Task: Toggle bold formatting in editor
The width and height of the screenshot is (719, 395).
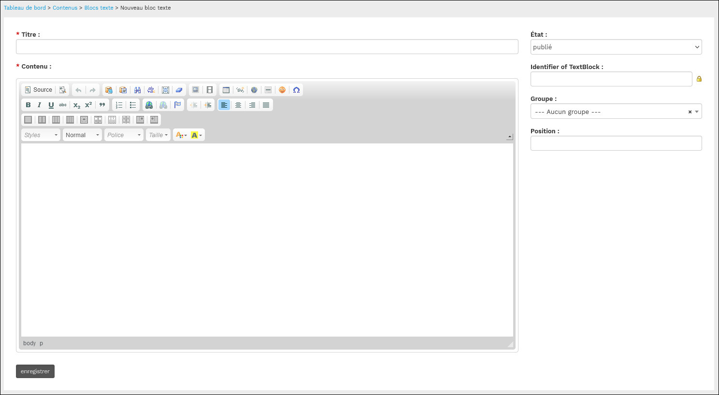Action: pos(28,105)
